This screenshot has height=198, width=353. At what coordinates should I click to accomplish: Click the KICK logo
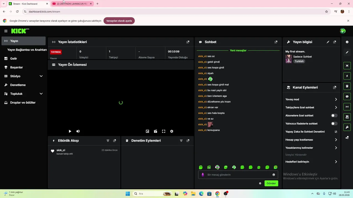(x=20, y=31)
